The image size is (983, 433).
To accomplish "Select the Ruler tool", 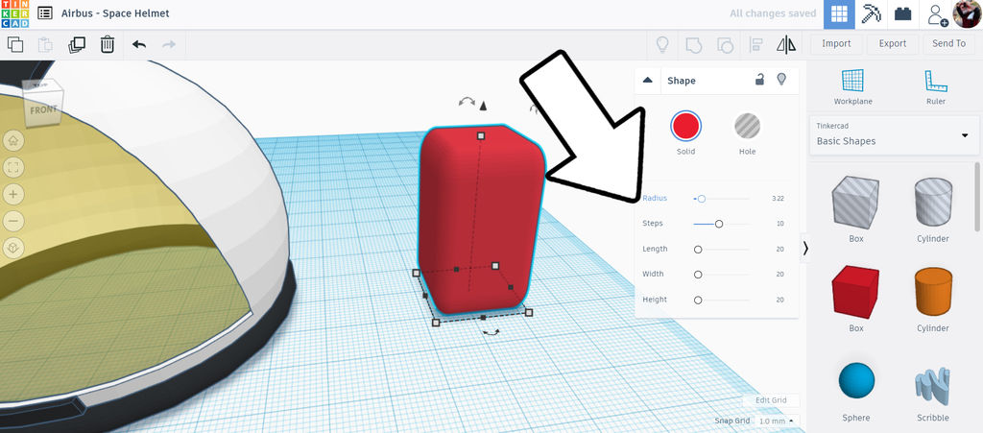I will coord(936,87).
